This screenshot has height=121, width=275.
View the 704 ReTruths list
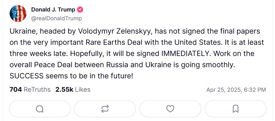click(30, 90)
